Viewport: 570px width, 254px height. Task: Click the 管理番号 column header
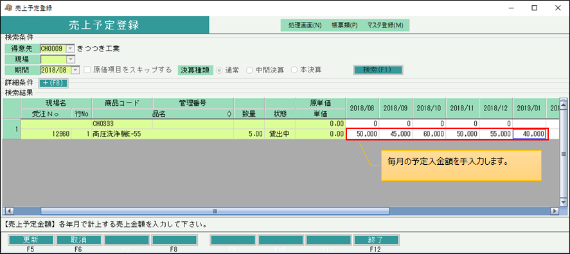coord(193,103)
